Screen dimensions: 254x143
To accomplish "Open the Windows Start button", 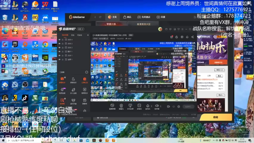I will point(3,140).
